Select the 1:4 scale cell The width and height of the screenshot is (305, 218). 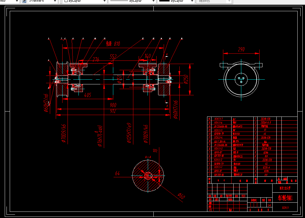tap(269, 205)
